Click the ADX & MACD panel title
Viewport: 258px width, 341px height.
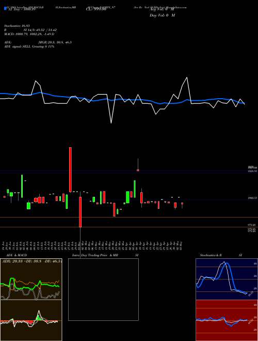coord(17,255)
